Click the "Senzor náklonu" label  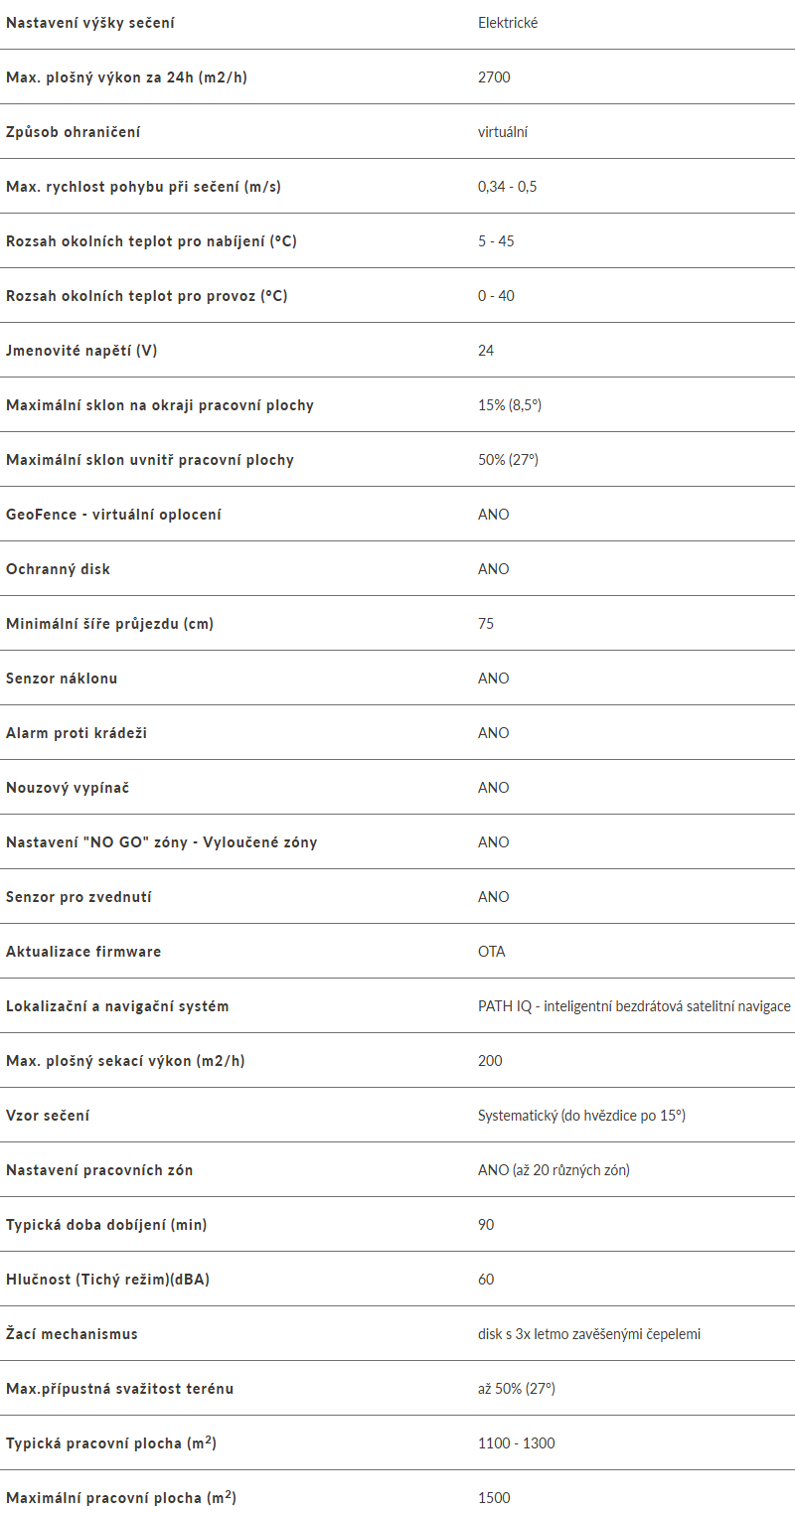click(62, 678)
